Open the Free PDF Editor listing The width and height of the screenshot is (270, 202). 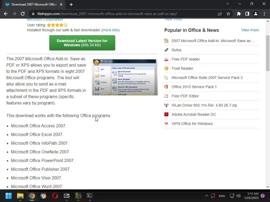(x=185, y=96)
